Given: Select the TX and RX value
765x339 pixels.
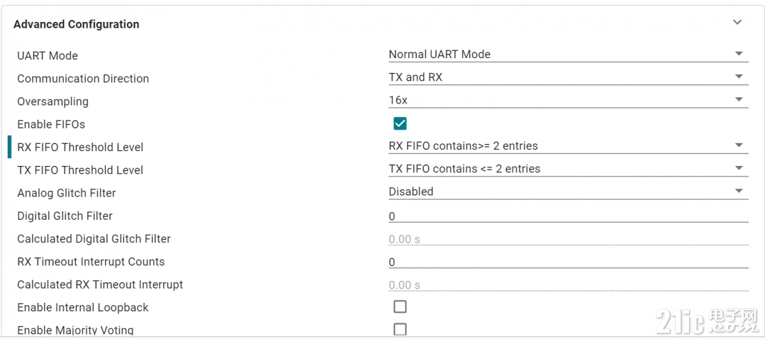Looking at the screenshot, I should tap(415, 77).
